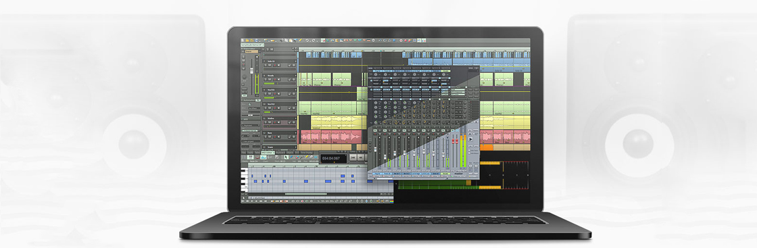This screenshot has width=757, height=248.
Task: Open the drum editor view icon
Action: (258, 157)
